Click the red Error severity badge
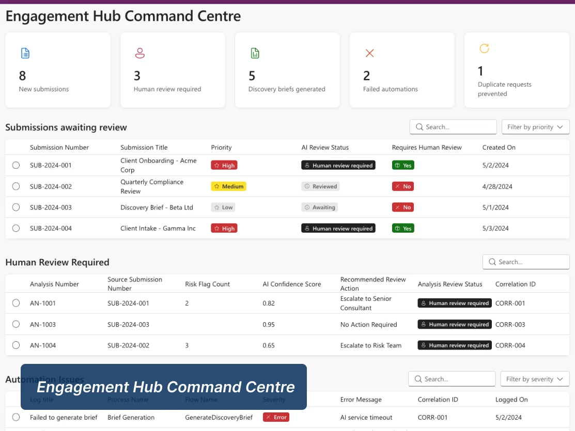This screenshot has width=575, height=431. tap(276, 417)
